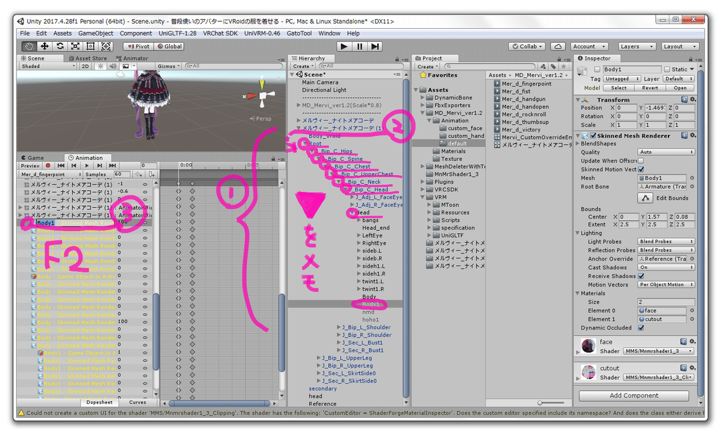Open the Gizmos dropdown
This screenshot has height=434, width=722.
tap(168, 66)
